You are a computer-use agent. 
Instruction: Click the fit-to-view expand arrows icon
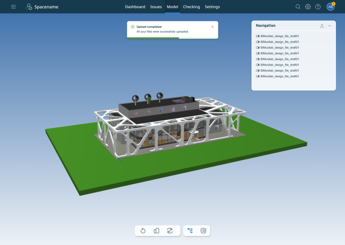click(x=170, y=231)
